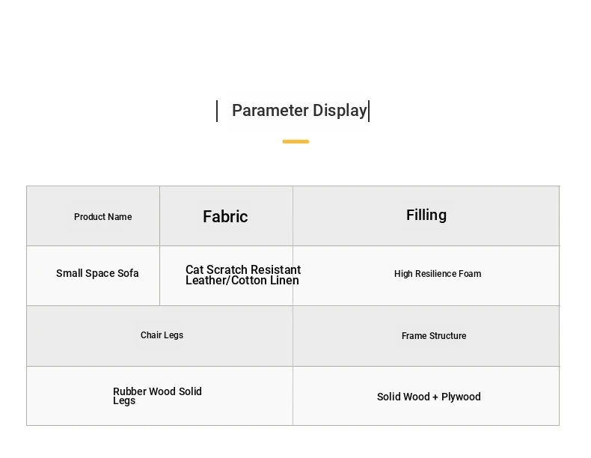Click the Rubber Wood Solid Legs text
Image resolution: width=591 pixels, height=458 pixels.
[157, 396]
